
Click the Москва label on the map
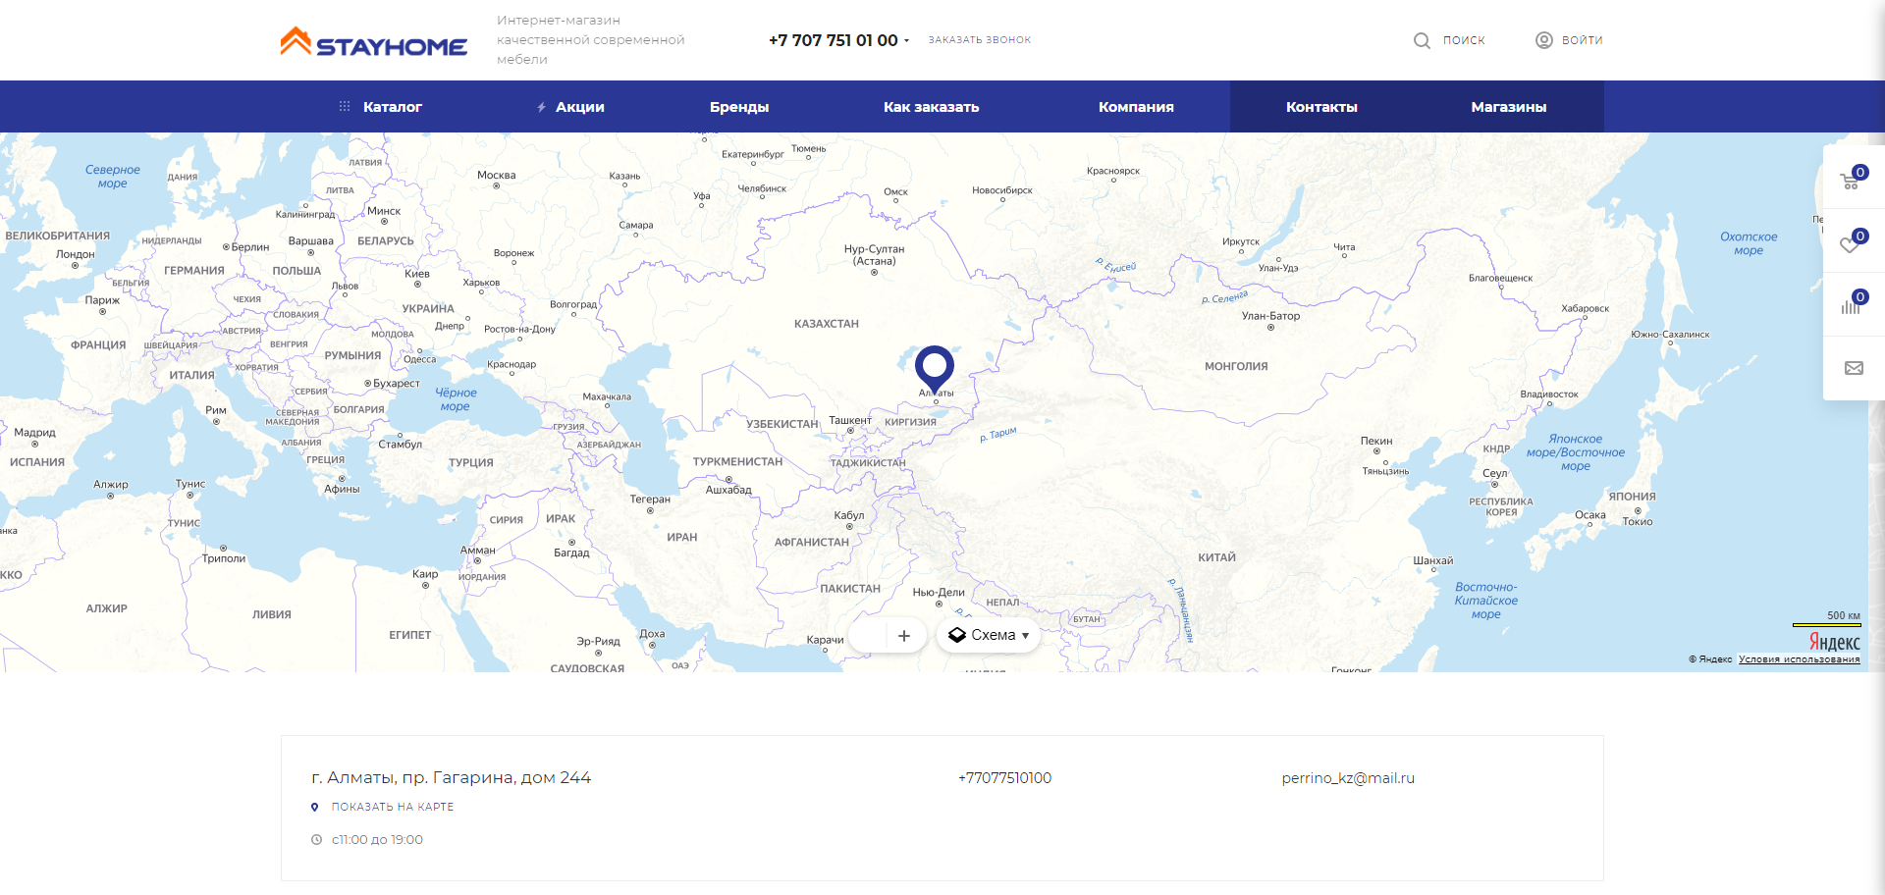[496, 176]
